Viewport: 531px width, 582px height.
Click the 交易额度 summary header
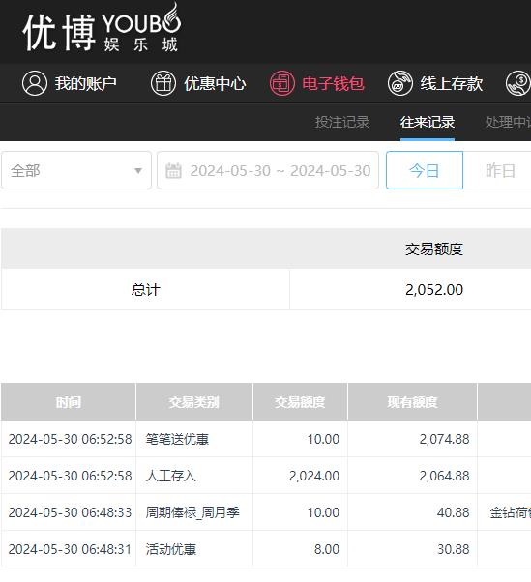434,249
